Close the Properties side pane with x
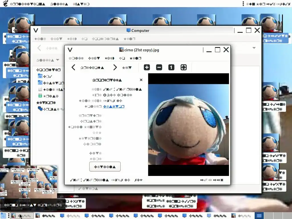The image size is (292, 219). pyautogui.click(x=141, y=80)
